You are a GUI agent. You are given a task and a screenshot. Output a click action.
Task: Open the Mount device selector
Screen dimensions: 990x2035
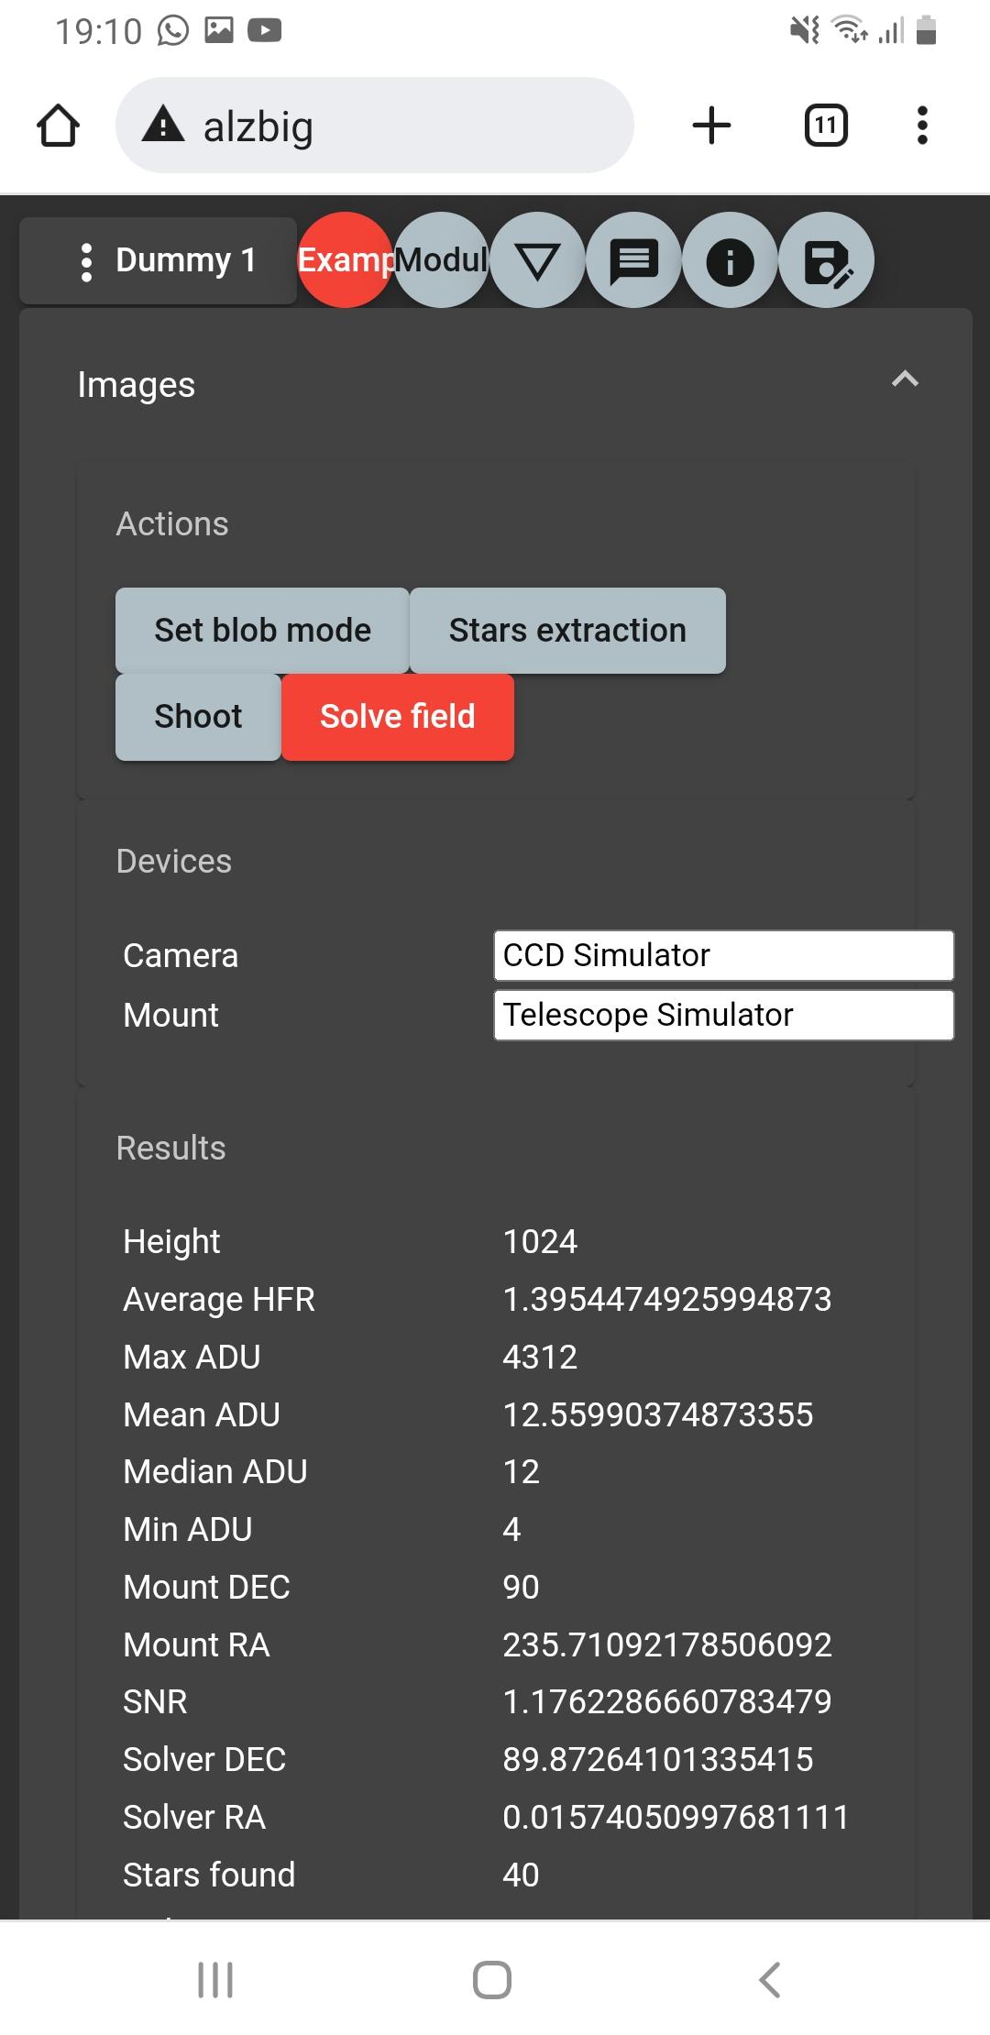click(x=723, y=1015)
